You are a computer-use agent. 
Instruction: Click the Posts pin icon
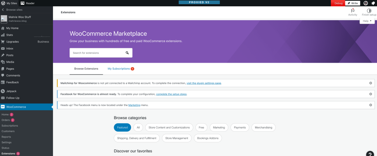(x=3, y=55)
